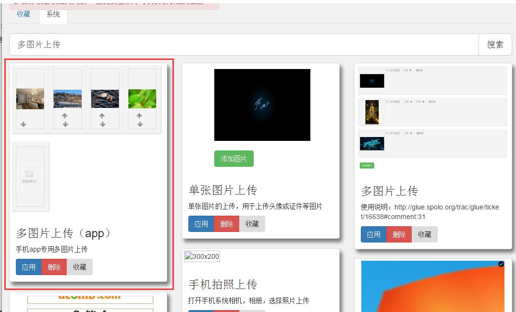Open the bedroom photo thumbnail

click(x=30, y=99)
